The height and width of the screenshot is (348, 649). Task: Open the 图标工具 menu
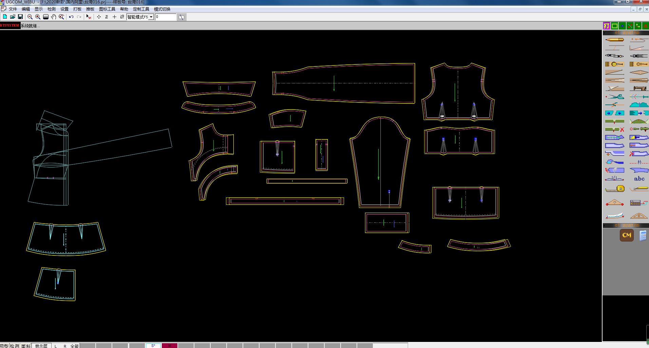pyautogui.click(x=107, y=9)
